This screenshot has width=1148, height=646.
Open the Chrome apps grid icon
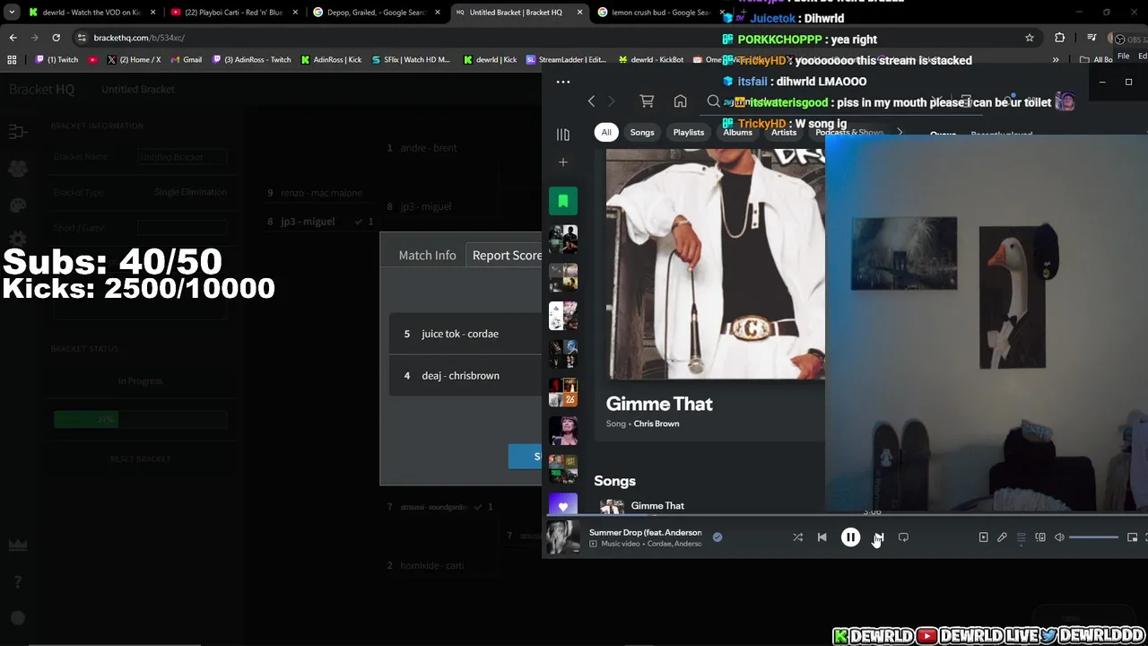12,60
